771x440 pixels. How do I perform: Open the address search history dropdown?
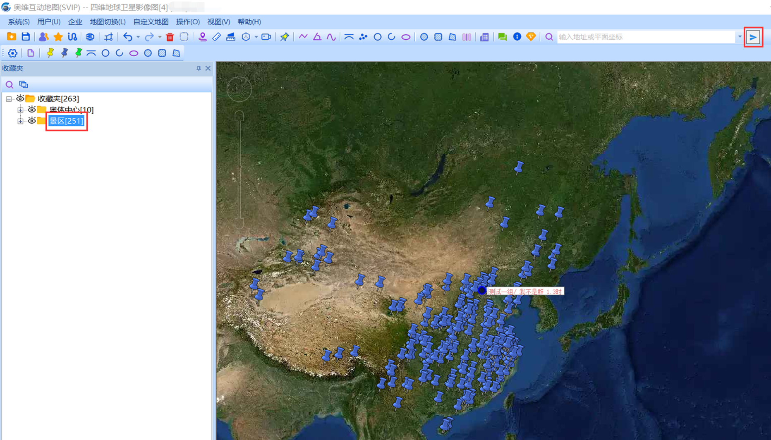click(x=740, y=37)
